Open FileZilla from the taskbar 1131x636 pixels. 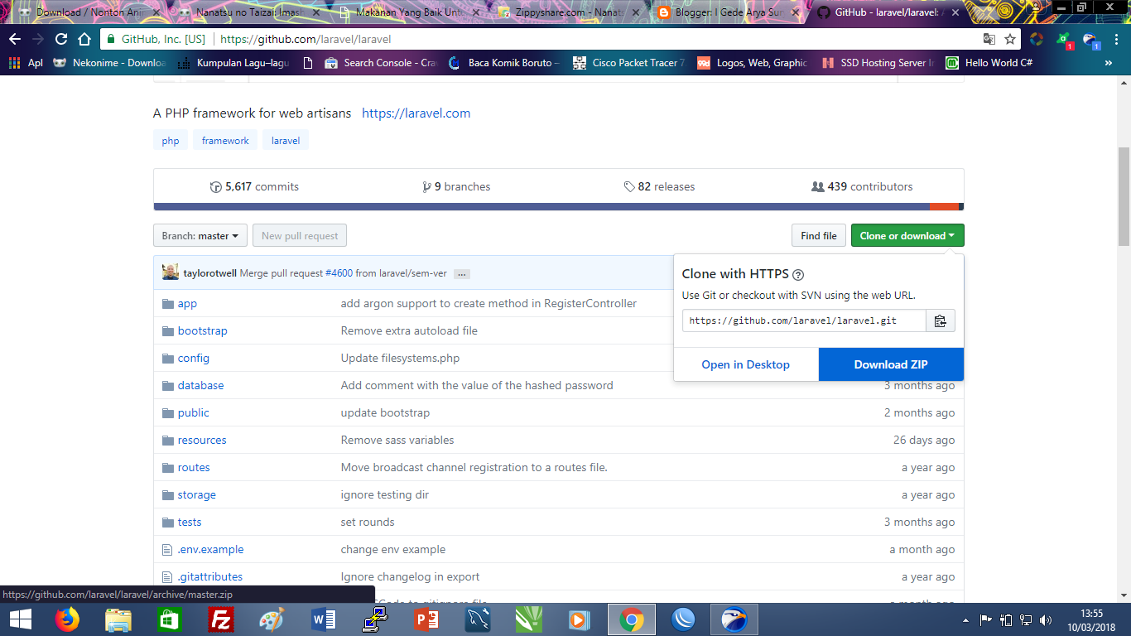pyautogui.click(x=221, y=619)
